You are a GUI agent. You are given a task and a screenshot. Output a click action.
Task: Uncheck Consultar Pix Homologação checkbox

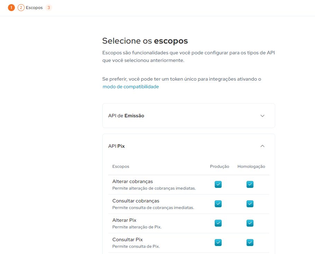(x=250, y=243)
